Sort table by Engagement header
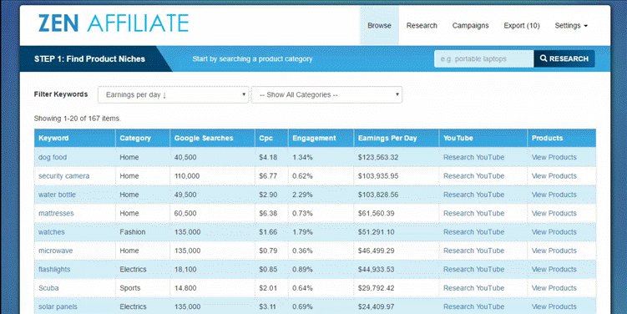The image size is (627, 314). [314, 138]
